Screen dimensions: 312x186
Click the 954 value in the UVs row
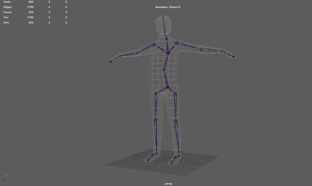[x=31, y=23]
